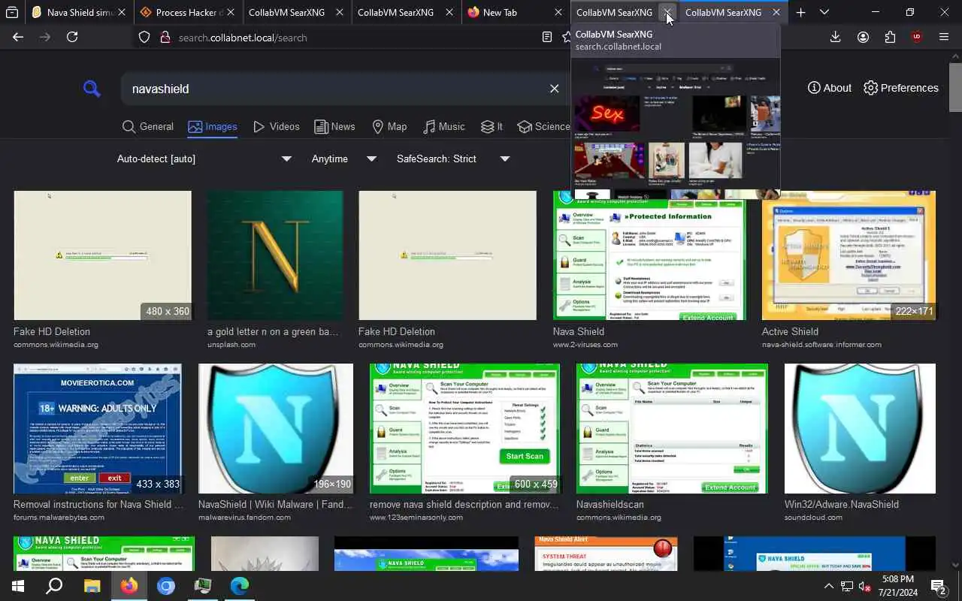Click the volume muted tray icon
Image resolution: width=962 pixels, height=601 pixels.
click(864, 586)
